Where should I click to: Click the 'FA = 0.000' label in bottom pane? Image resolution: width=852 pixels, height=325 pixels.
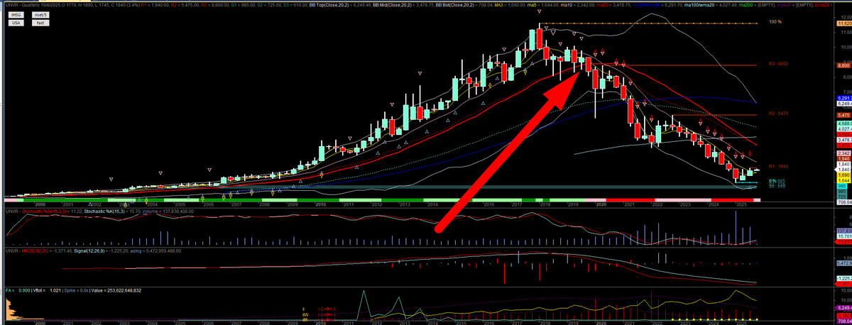(x=17, y=290)
